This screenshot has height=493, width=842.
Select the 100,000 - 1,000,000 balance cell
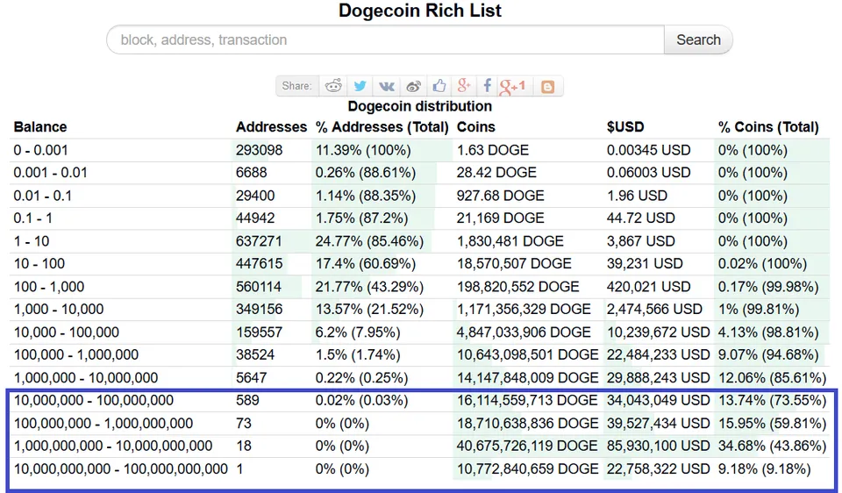[75, 355]
